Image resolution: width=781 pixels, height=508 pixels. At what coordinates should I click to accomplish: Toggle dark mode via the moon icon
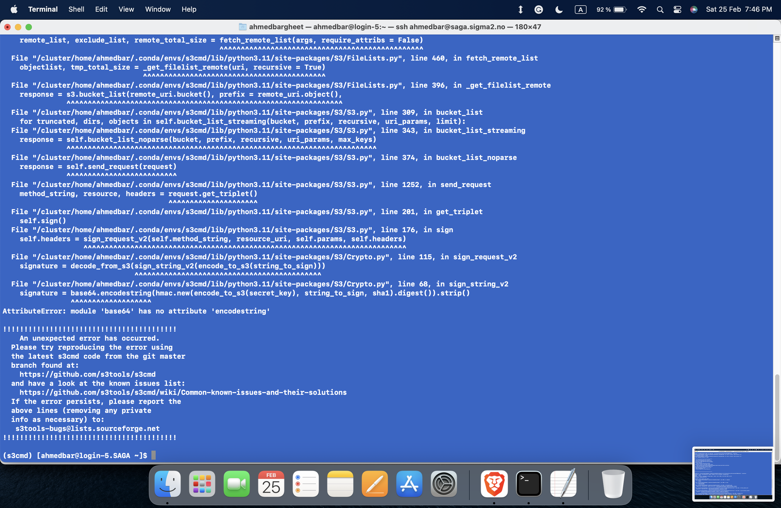pos(558,9)
